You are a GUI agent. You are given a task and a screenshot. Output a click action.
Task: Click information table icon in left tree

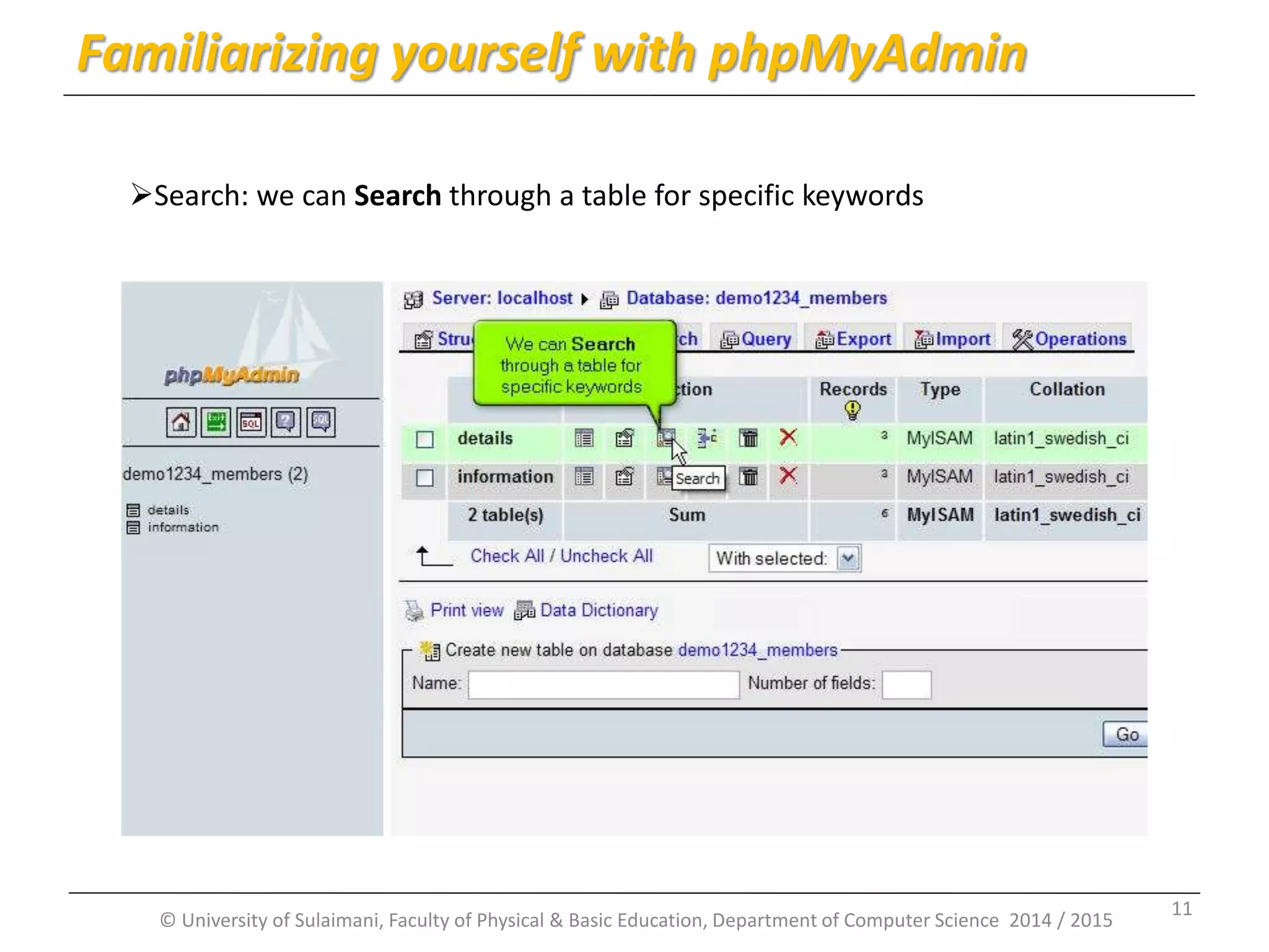[133, 527]
